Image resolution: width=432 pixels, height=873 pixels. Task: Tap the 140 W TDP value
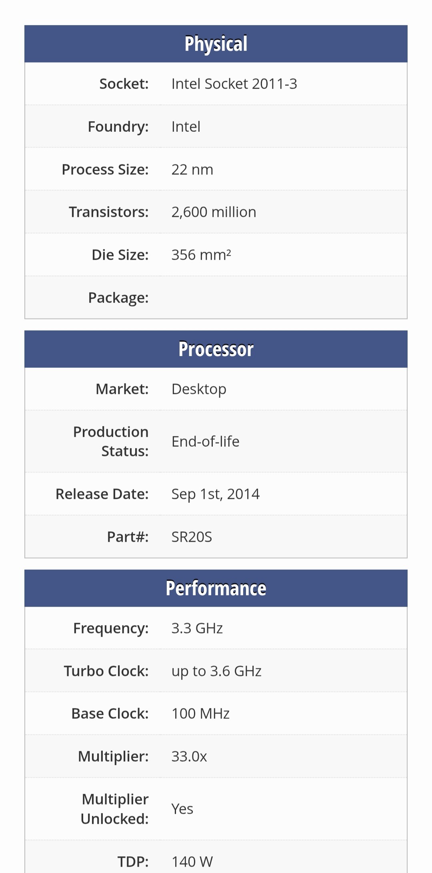[x=192, y=861]
